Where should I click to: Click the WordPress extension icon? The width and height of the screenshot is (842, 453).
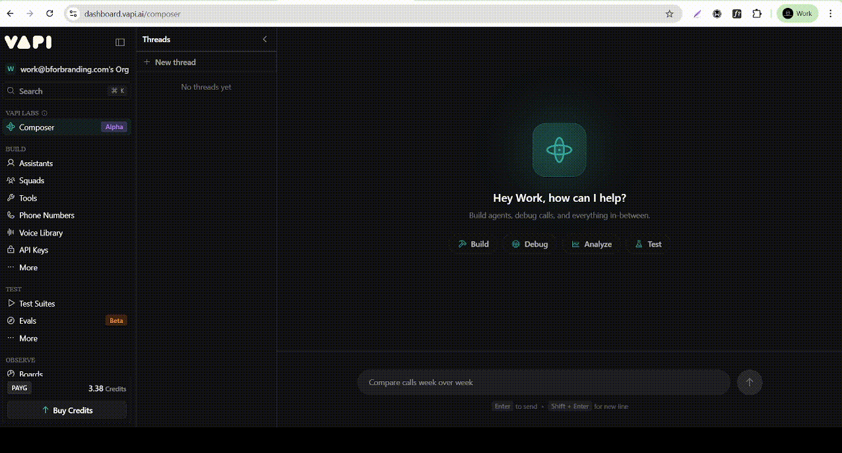click(717, 13)
